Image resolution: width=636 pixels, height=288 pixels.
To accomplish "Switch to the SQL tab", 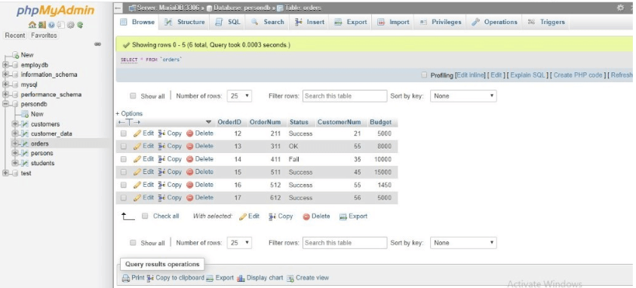I will 228,23.
